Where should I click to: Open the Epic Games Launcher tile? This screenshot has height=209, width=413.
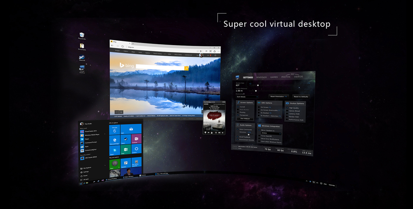pyautogui.click(x=136, y=162)
